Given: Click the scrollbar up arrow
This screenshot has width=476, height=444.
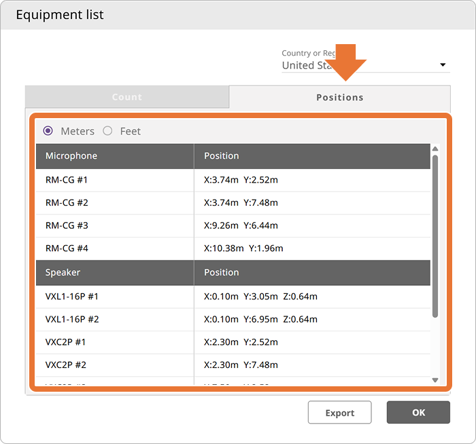Looking at the screenshot, I should click(435, 149).
